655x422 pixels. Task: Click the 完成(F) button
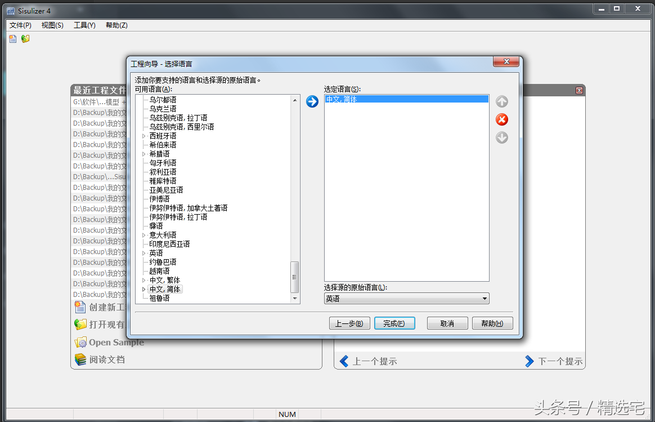pyautogui.click(x=395, y=323)
